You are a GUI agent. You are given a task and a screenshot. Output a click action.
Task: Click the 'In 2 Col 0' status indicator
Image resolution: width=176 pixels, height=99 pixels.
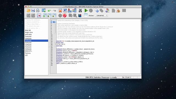tap(127, 77)
